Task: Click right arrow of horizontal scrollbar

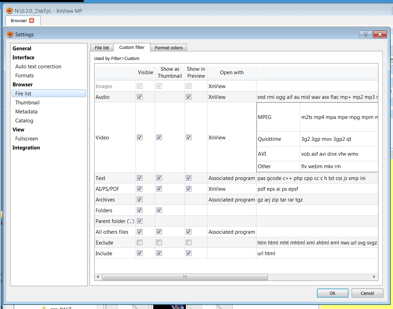Action: [x=374, y=277]
